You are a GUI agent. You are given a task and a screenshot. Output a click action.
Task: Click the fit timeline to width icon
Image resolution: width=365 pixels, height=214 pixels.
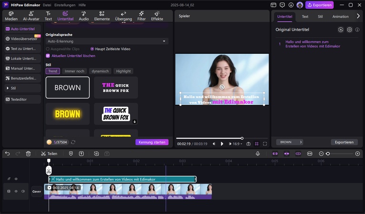click(x=310, y=153)
